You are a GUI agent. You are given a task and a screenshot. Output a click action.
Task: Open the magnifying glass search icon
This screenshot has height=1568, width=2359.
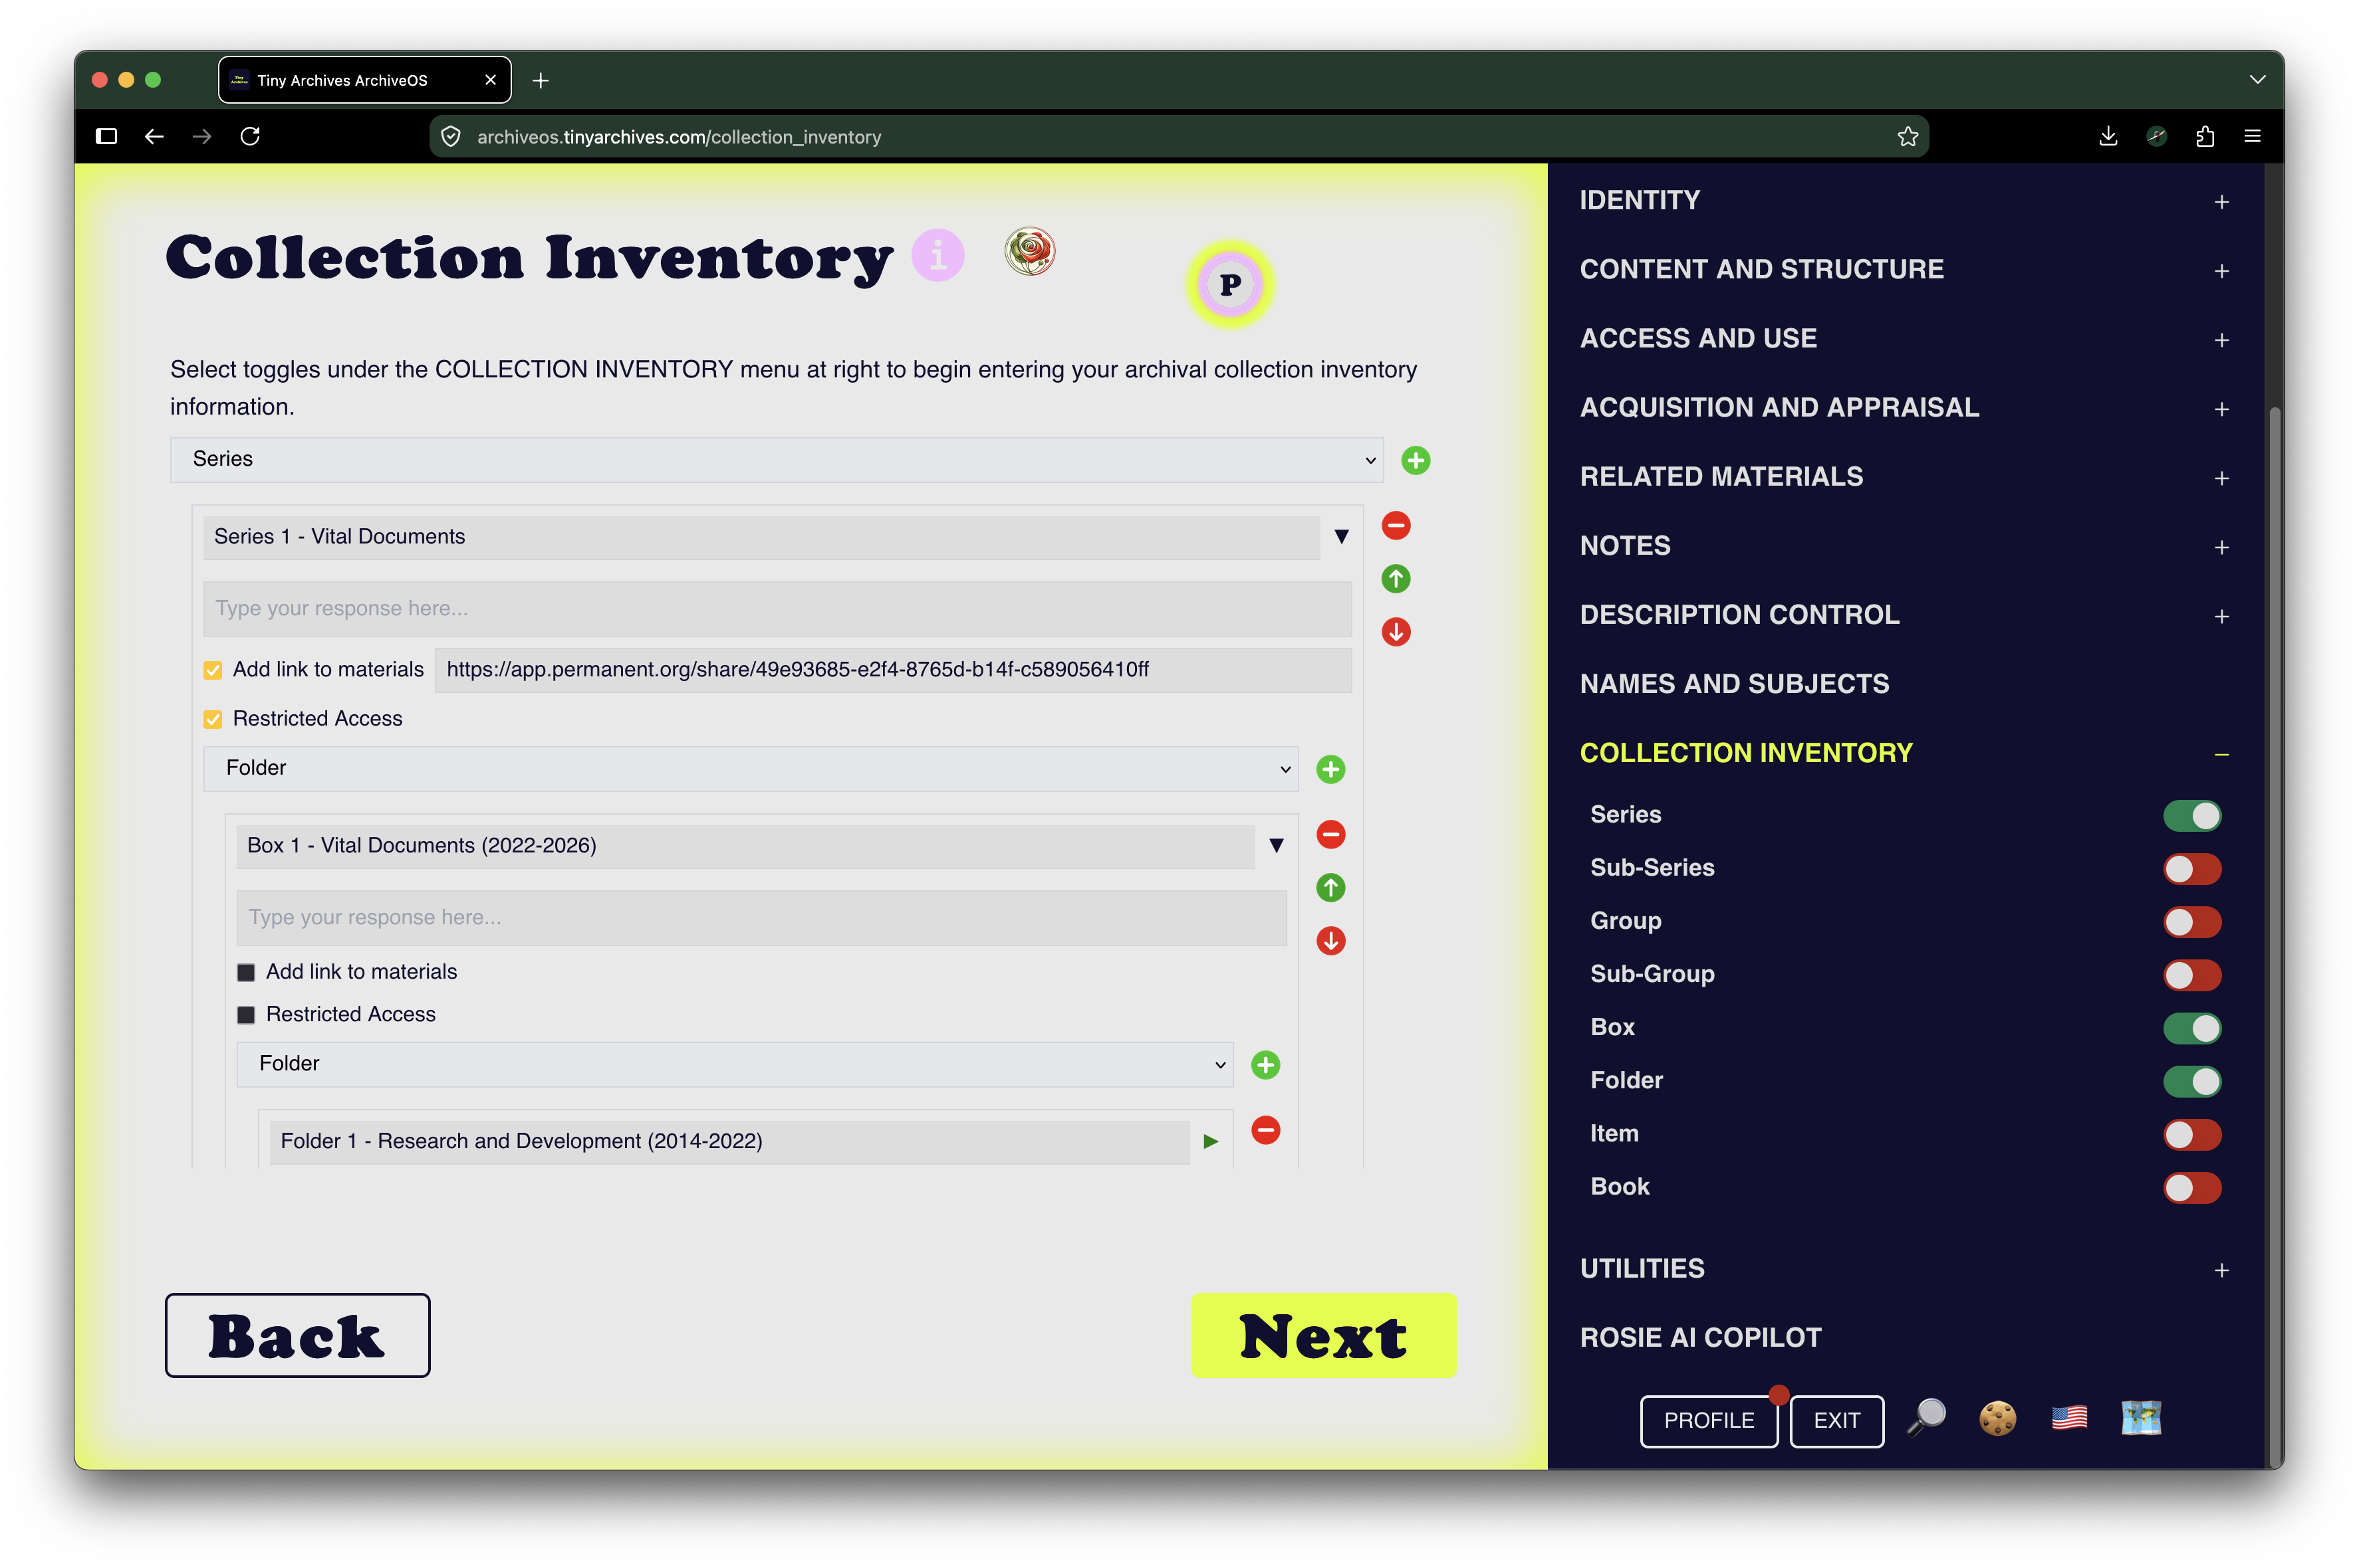[x=1925, y=1418]
